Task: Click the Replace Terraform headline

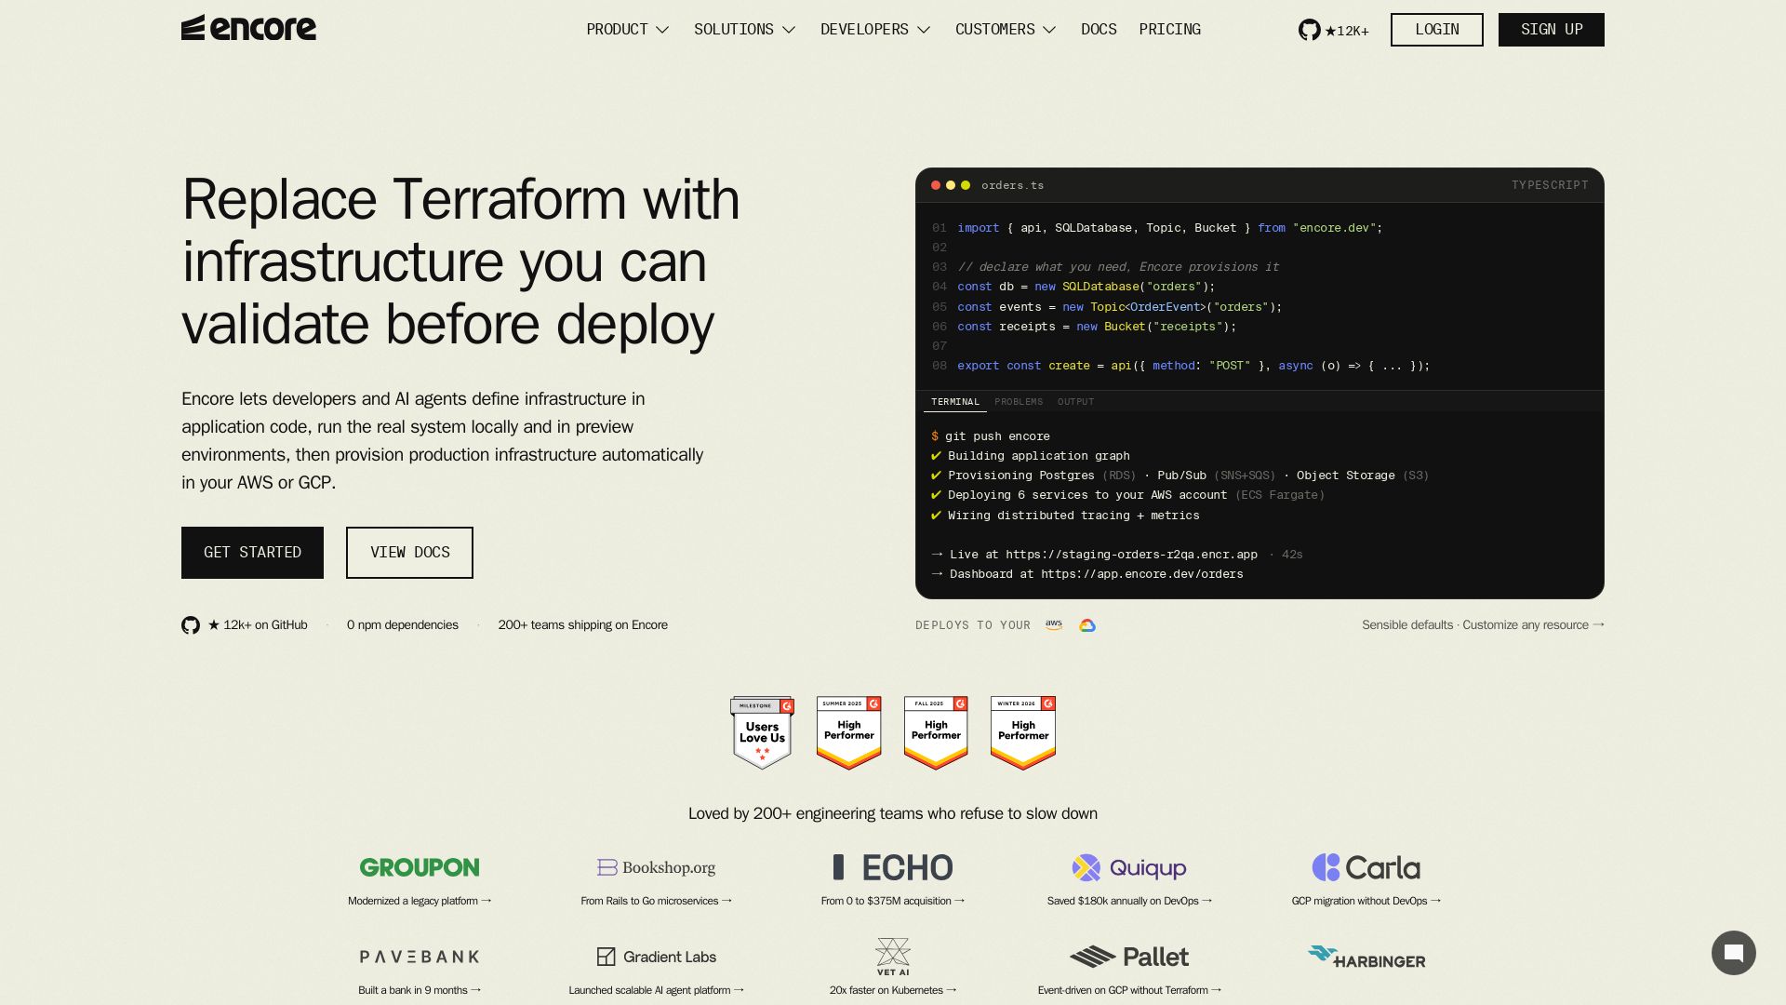Action: 460,261
